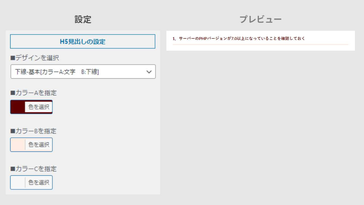Click the underline beneath the preview heading

[260, 44]
